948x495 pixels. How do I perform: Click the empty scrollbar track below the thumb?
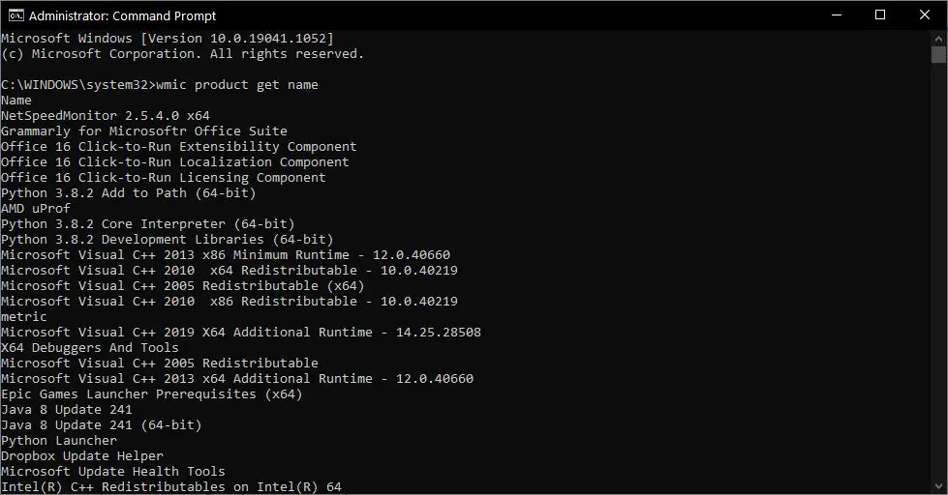pos(939,272)
